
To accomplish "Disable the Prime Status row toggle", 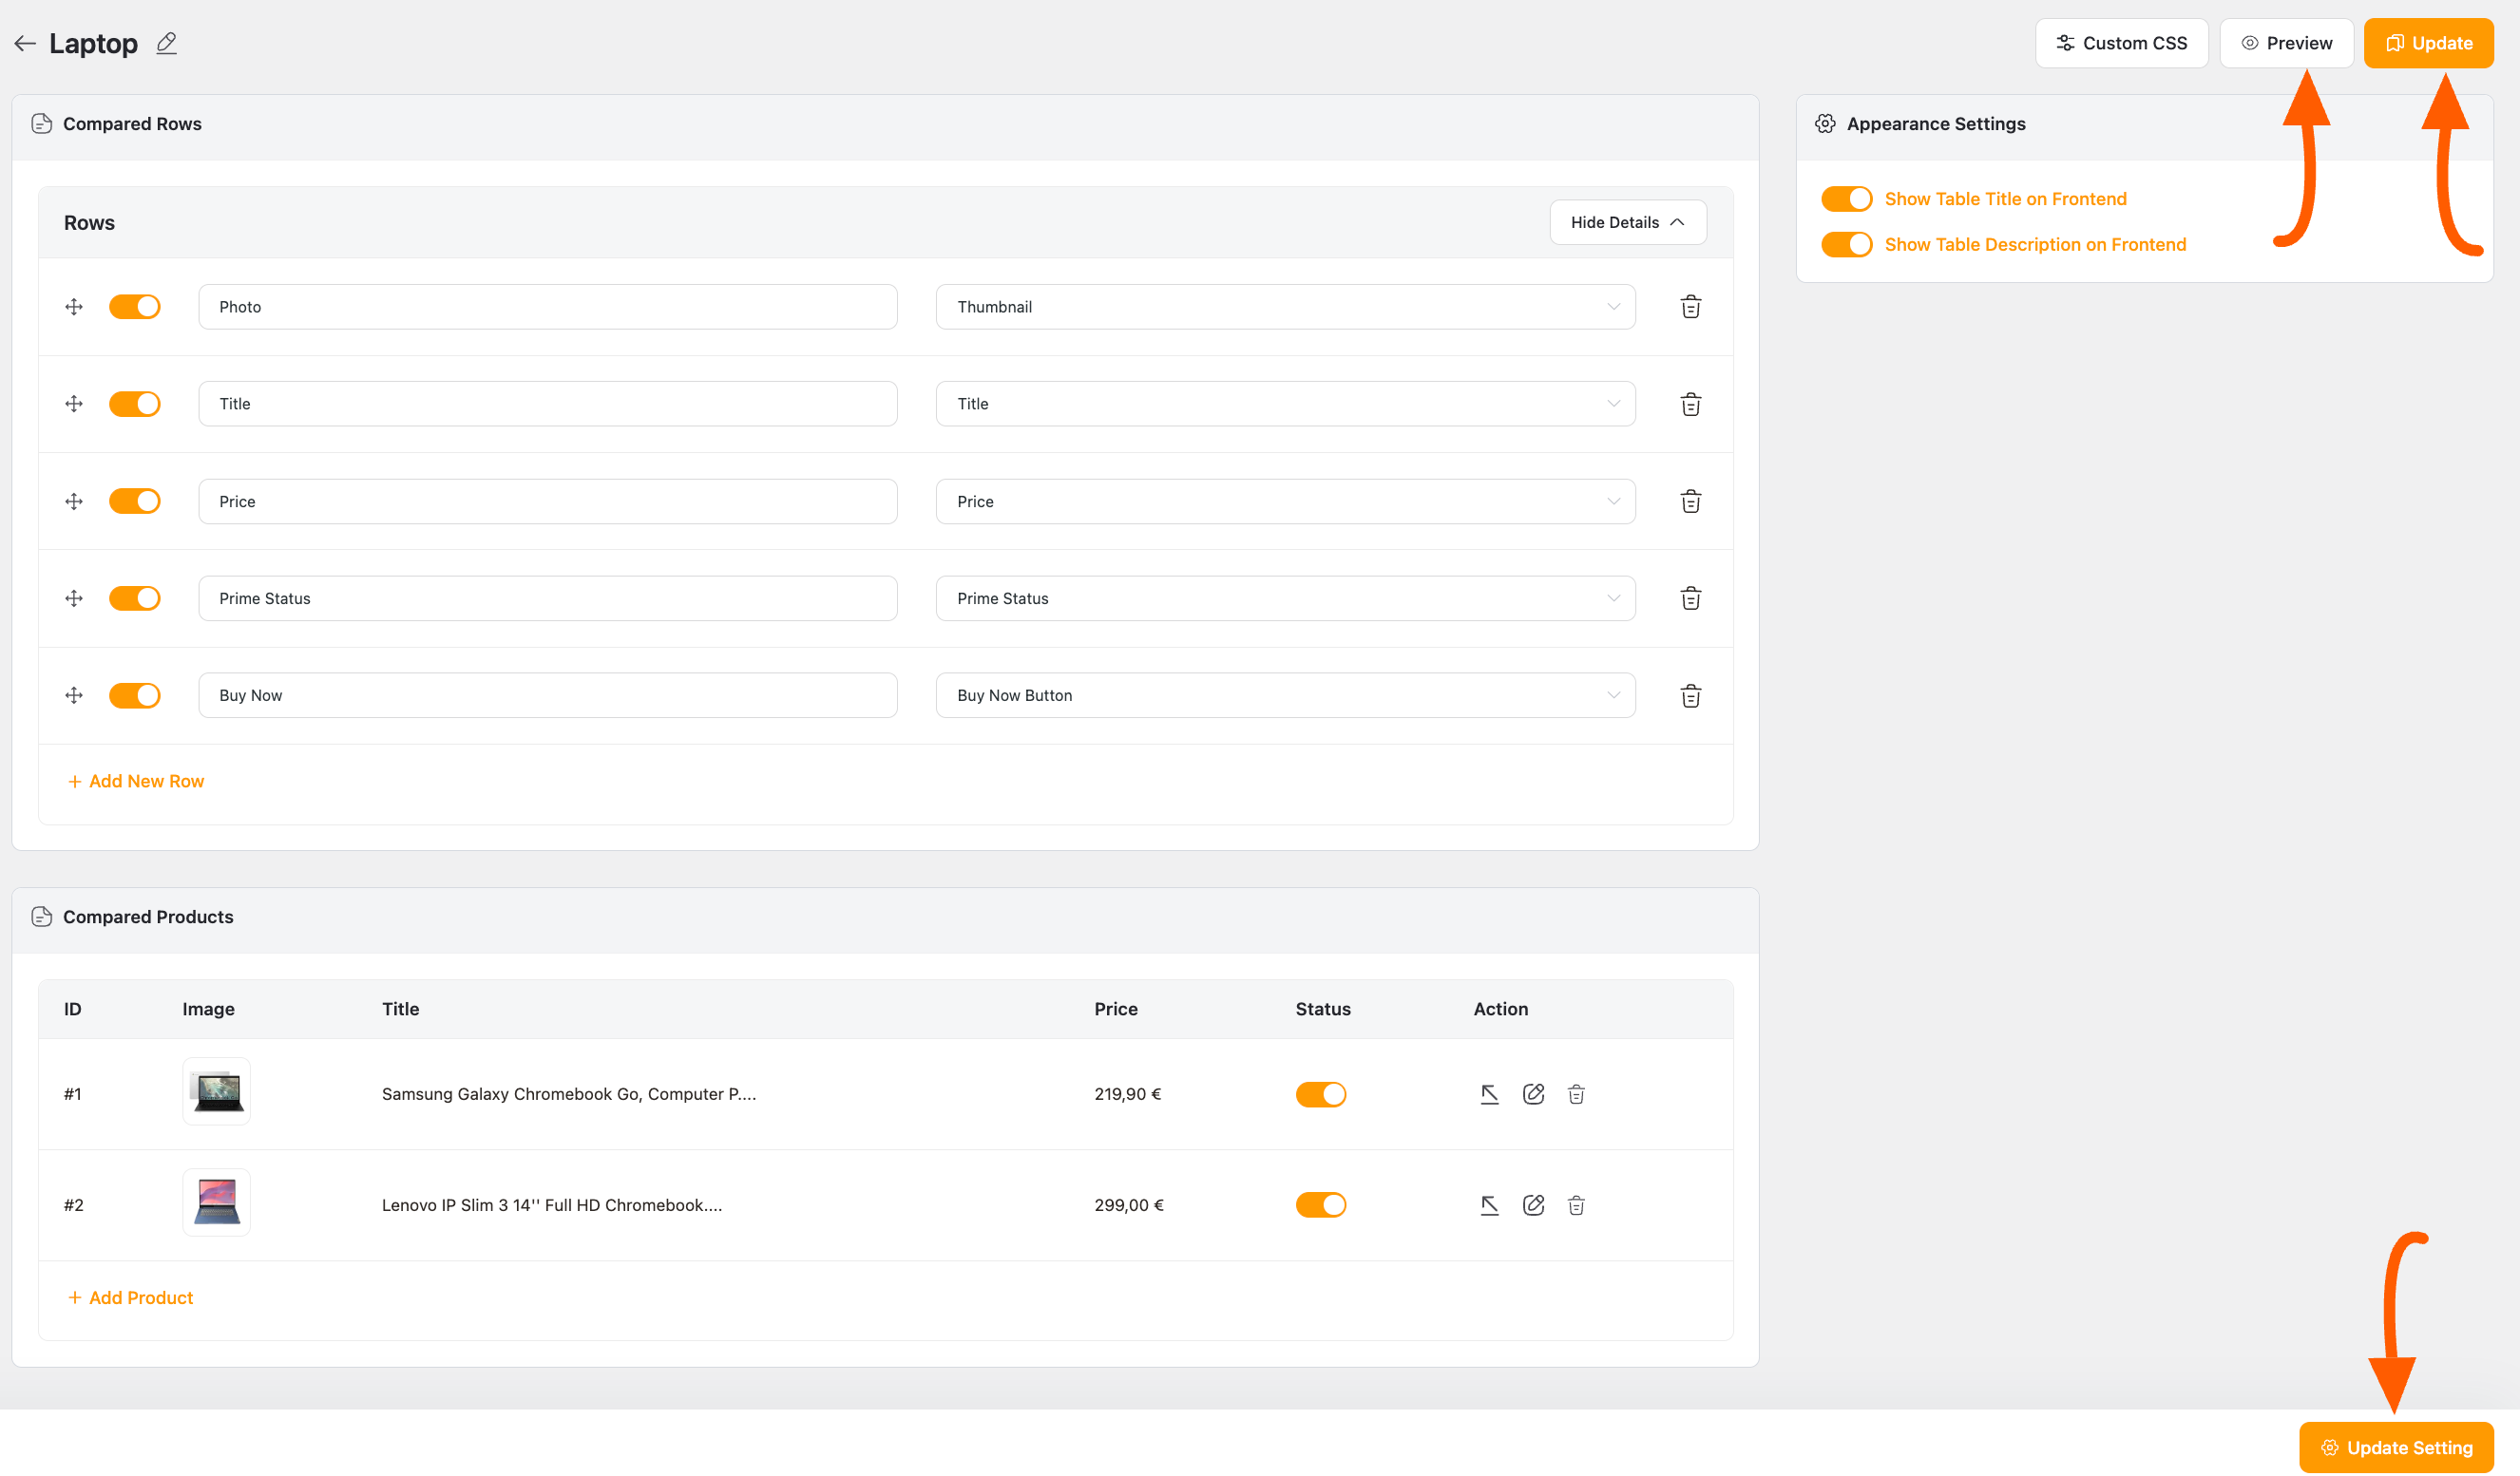I will click(137, 597).
